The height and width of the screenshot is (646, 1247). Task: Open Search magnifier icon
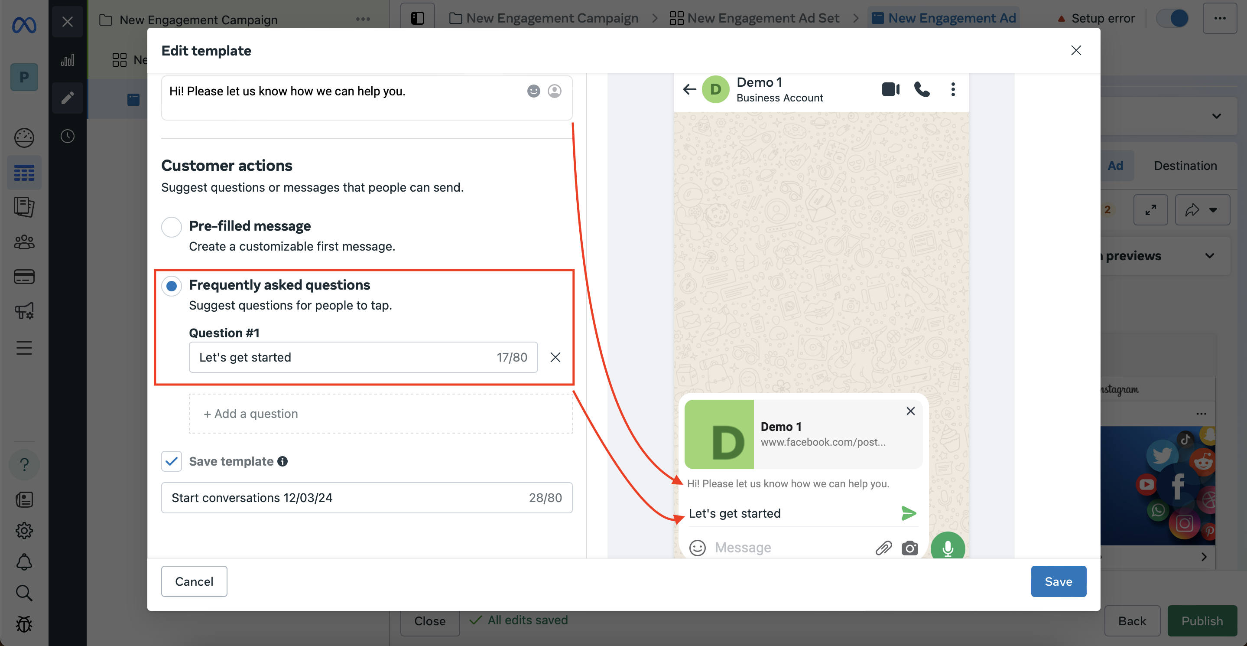click(24, 593)
